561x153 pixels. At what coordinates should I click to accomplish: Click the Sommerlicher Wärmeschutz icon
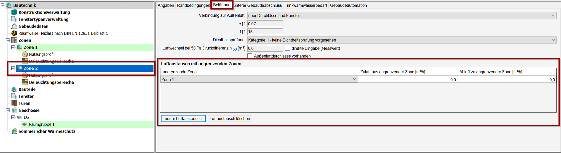[x=14, y=131]
